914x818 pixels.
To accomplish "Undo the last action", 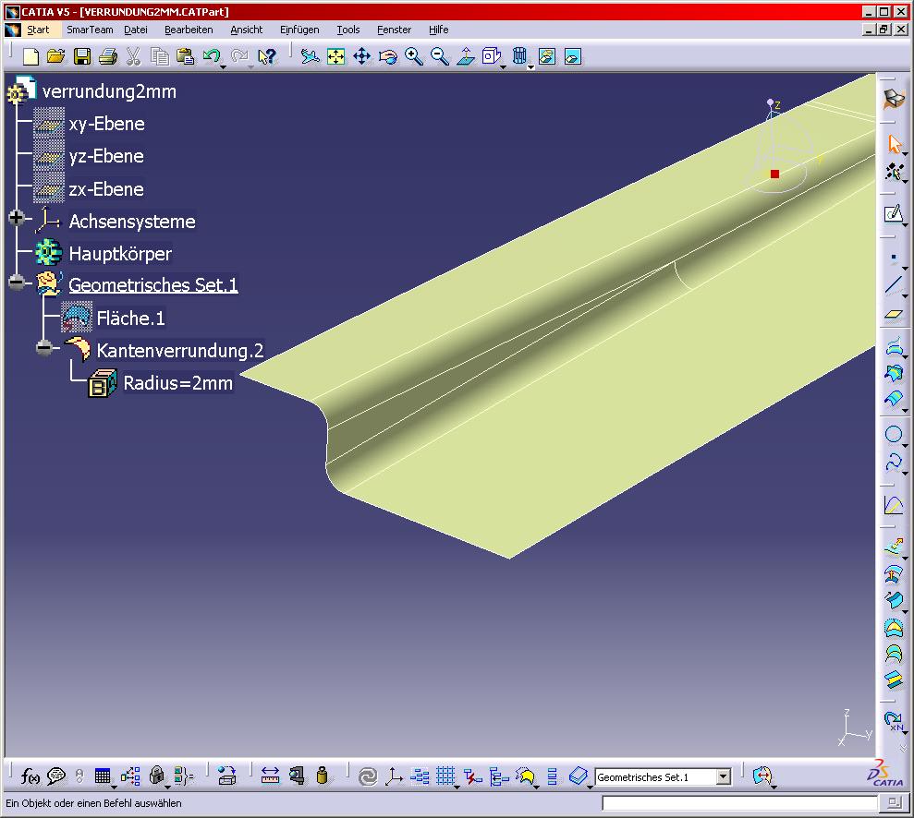I will pos(211,56).
